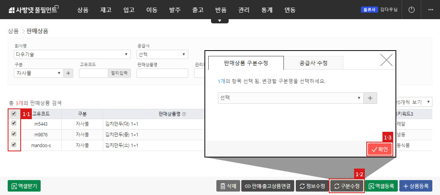
Task: Click the 엑셀등록 button
Action: coord(381,186)
